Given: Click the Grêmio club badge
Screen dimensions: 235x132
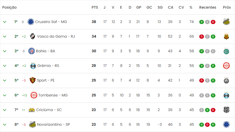Looking at the screenshot, I should point(33,66).
